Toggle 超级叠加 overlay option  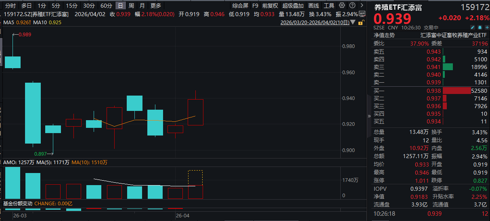tap(293, 6)
